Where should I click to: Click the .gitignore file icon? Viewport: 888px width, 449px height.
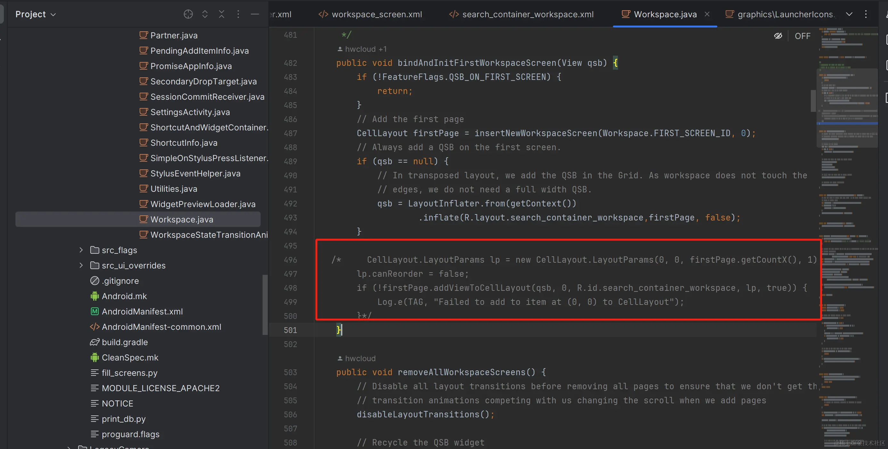pos(94,281)
